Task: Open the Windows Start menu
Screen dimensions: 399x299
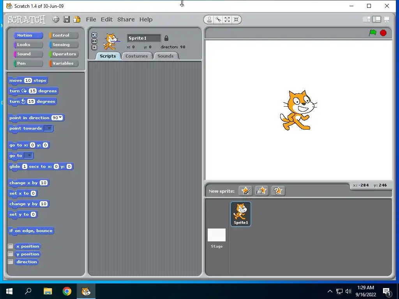Action: pos(9,291)
